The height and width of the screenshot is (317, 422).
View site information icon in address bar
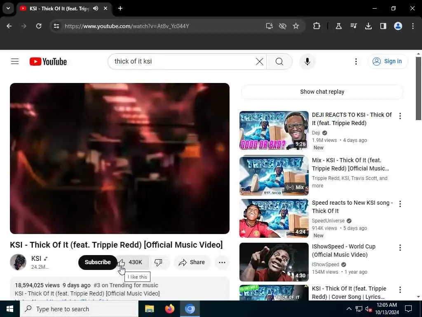56,26
